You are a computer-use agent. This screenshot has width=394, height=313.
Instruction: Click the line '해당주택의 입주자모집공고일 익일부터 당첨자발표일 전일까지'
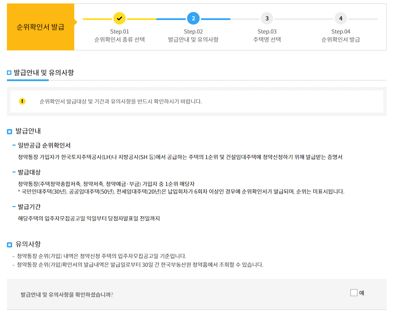coord(89,218)
